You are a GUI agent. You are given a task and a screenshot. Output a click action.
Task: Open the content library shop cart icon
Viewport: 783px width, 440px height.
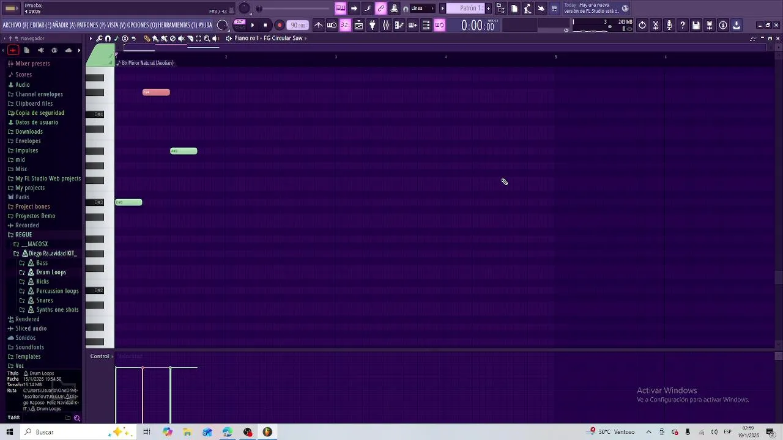(x=554, y=9)
